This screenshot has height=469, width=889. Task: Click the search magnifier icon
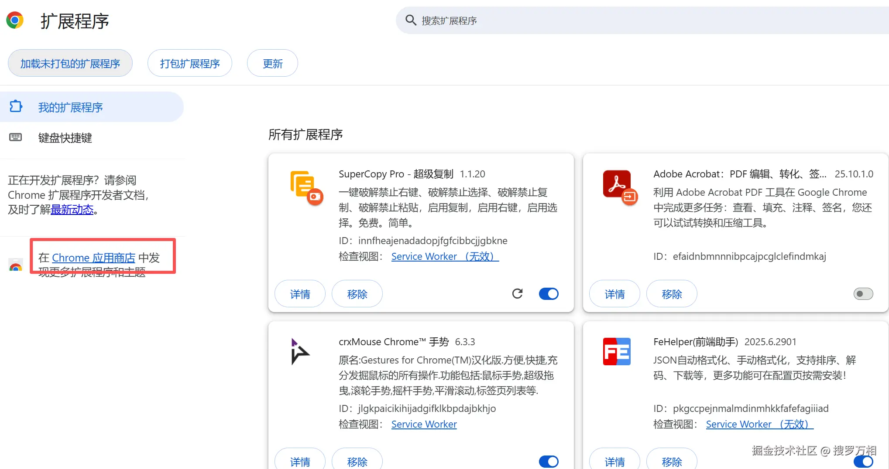pos(410,20)
